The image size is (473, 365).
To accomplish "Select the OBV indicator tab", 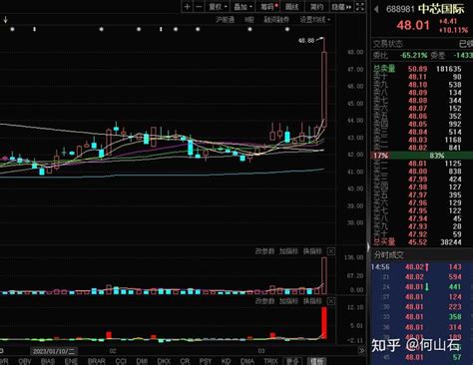I will click(x=25, y=361).
